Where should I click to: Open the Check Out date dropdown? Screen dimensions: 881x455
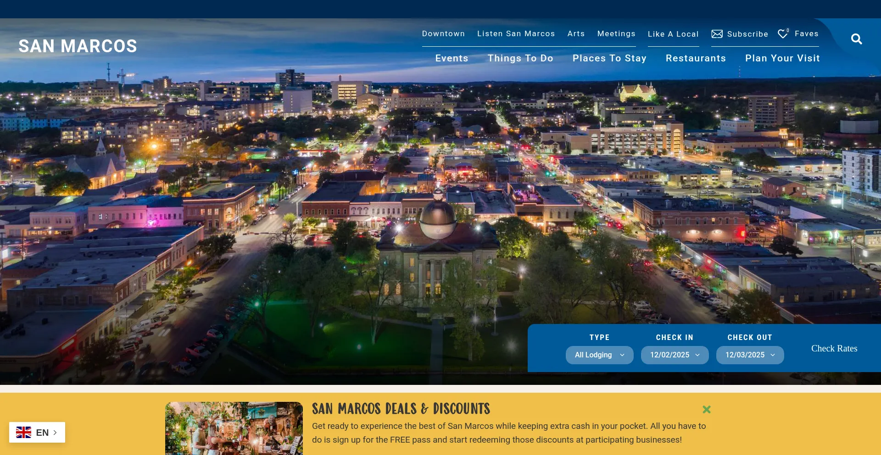coord(750,355)
